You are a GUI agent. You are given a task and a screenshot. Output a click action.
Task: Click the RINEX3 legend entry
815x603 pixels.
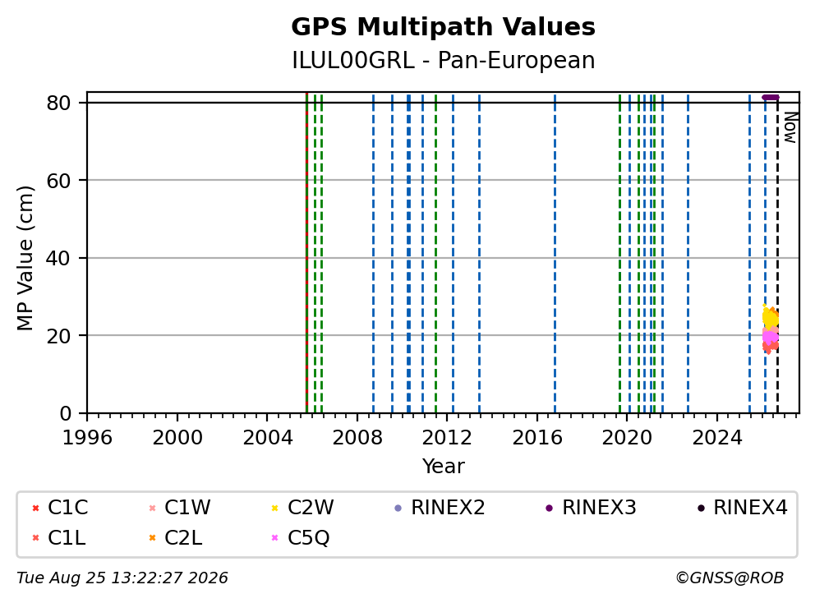click(591, 508)
